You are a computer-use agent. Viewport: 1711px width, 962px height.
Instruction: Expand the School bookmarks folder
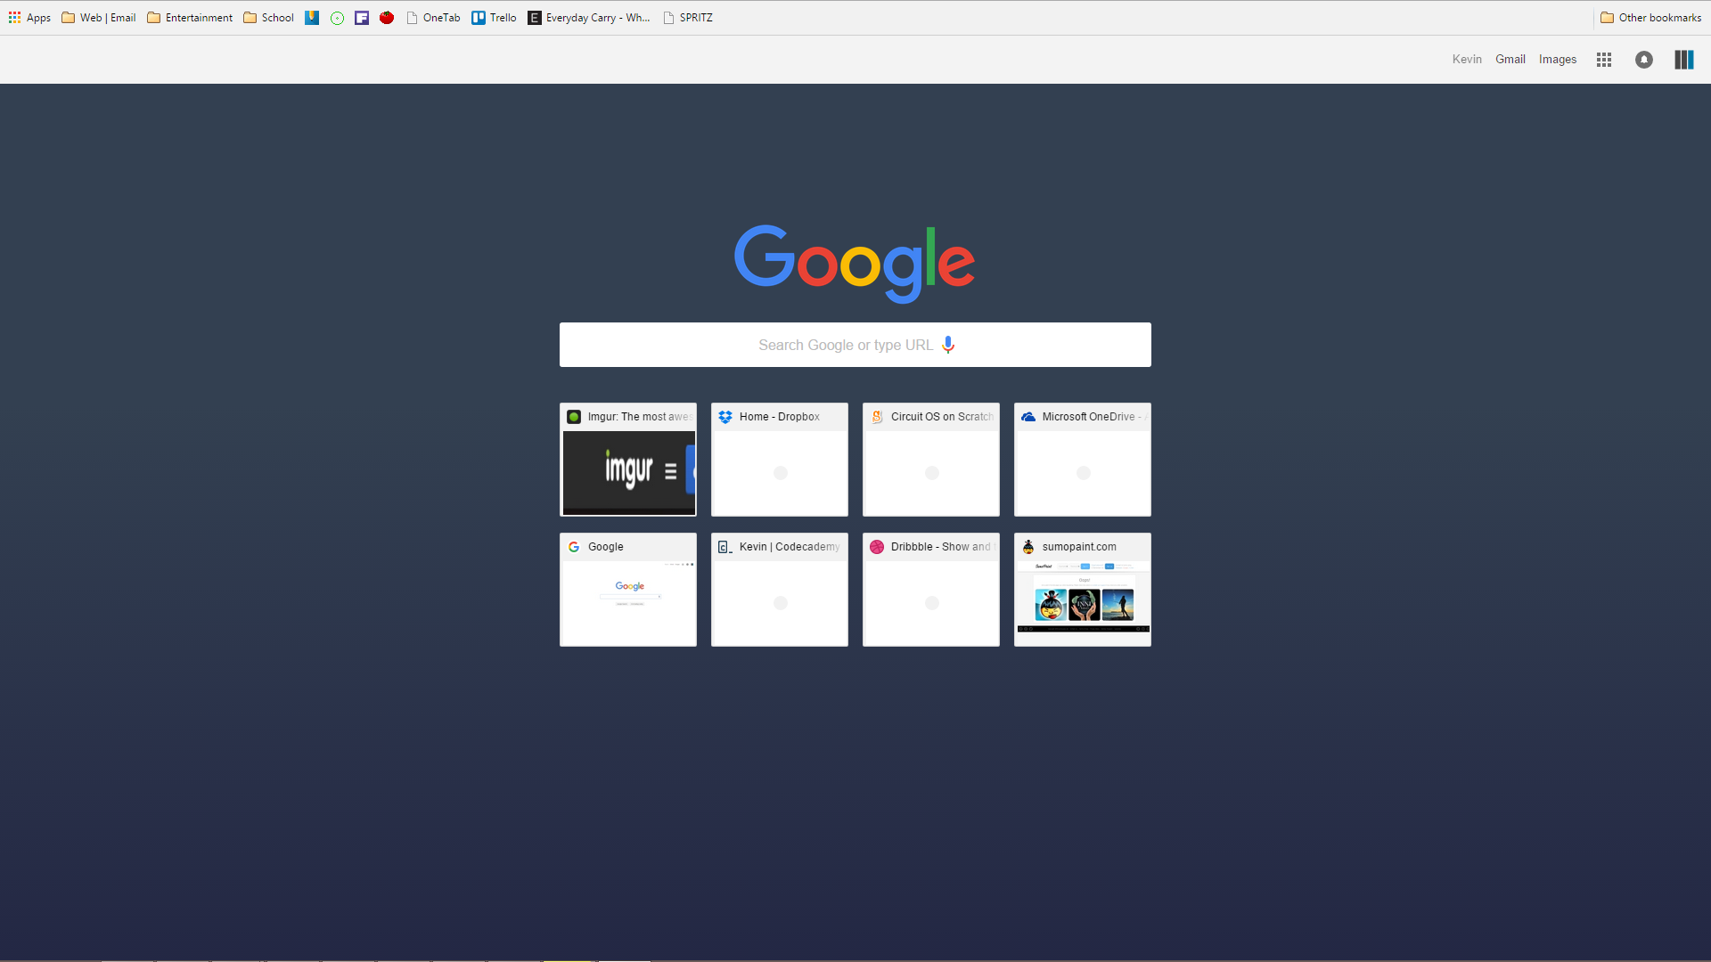click(x=267, y=17)
